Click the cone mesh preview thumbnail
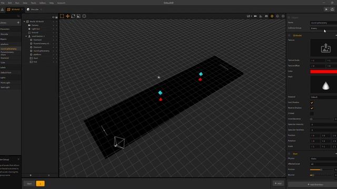 325,86
